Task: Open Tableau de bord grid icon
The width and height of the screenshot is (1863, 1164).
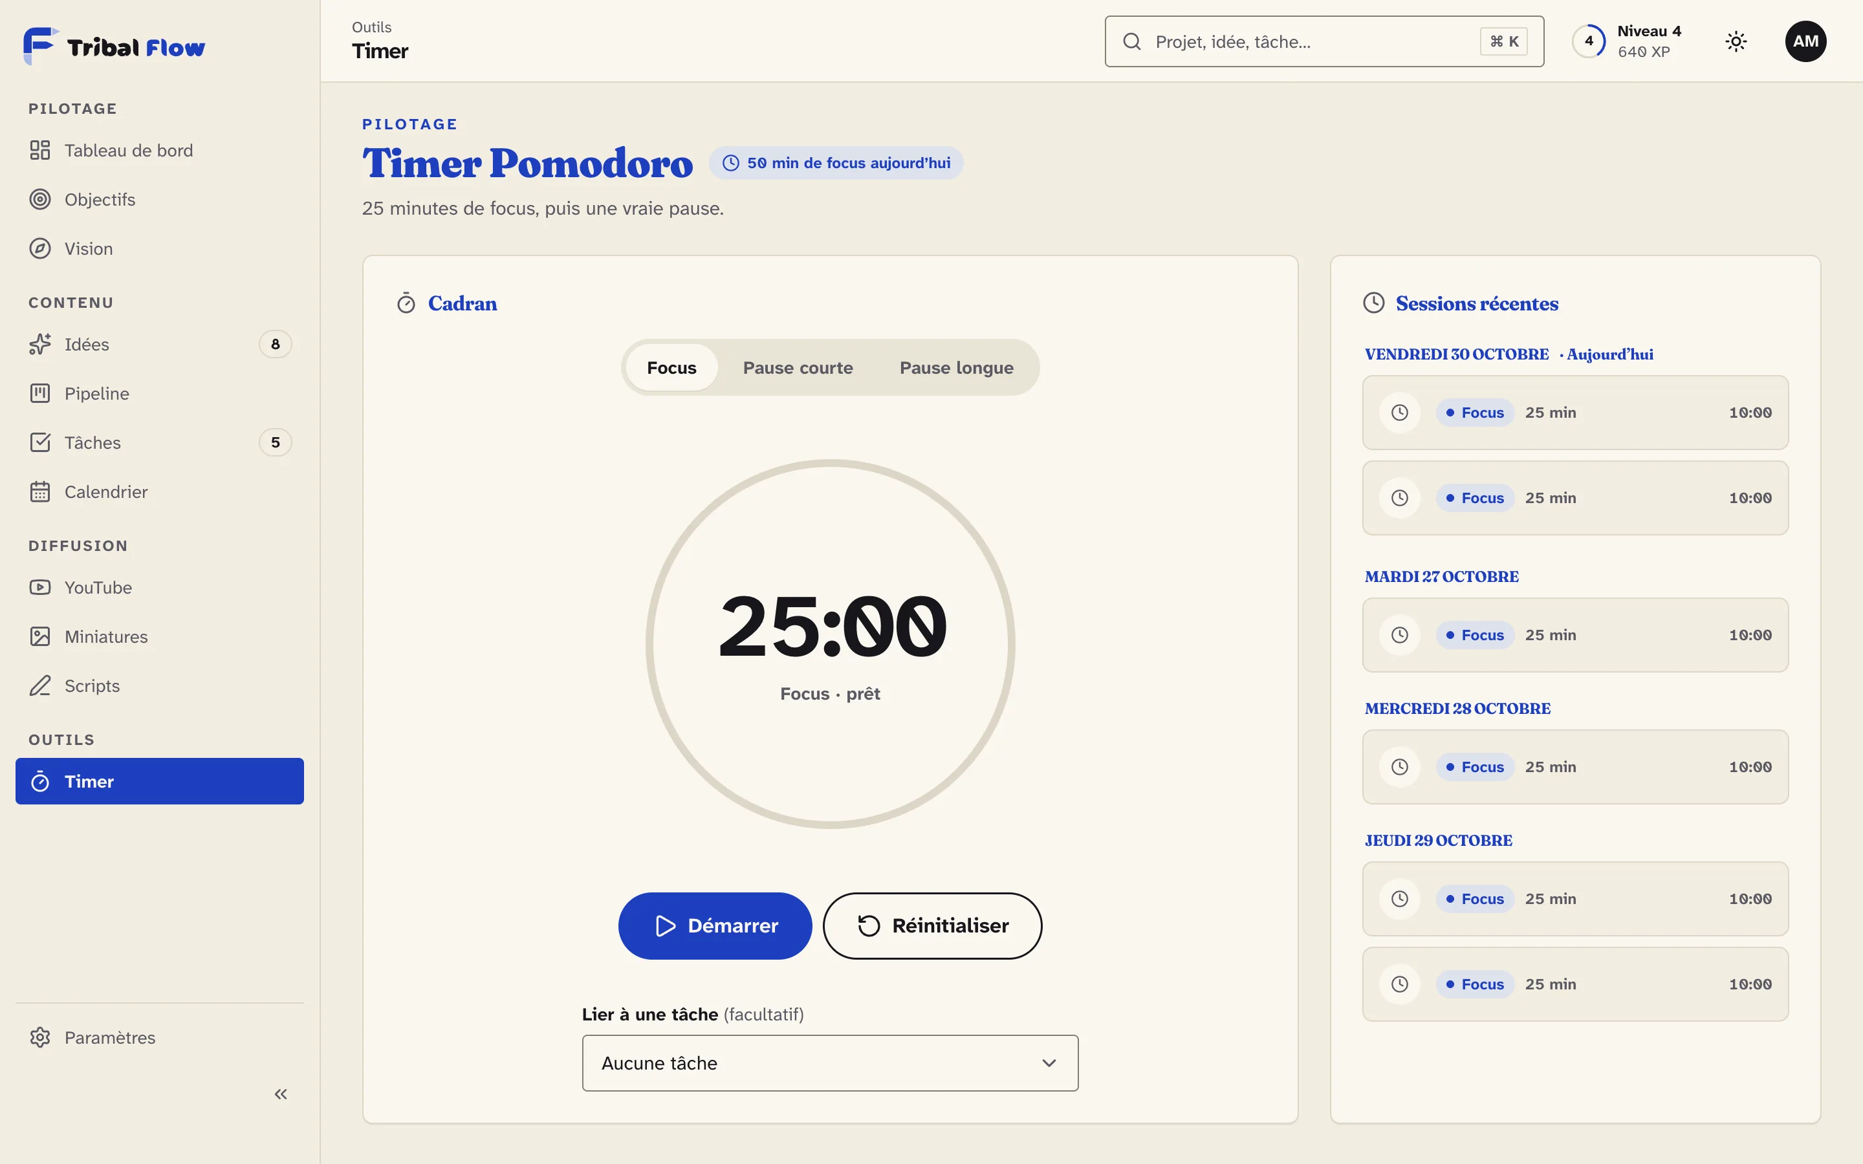Action: (x=40, y=150)
